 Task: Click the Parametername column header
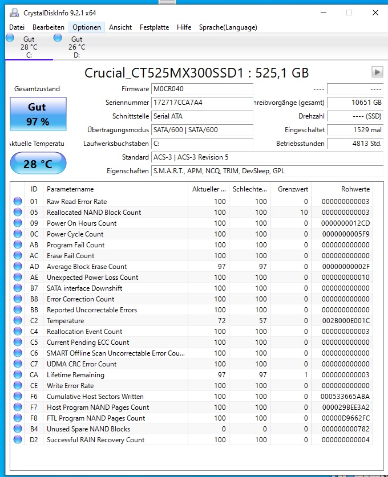(x=115, y=189)
